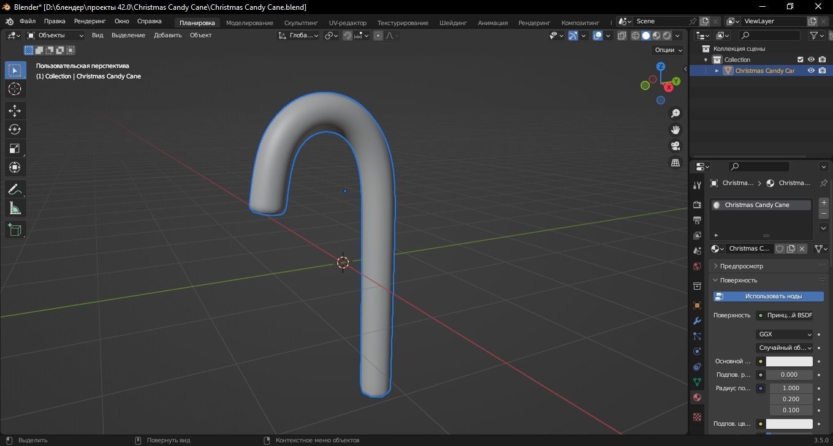Image resolution: width=833 pixels, height=446 pixels.
Task: Select the Rotate tool
Action: [x=15, y=129]
